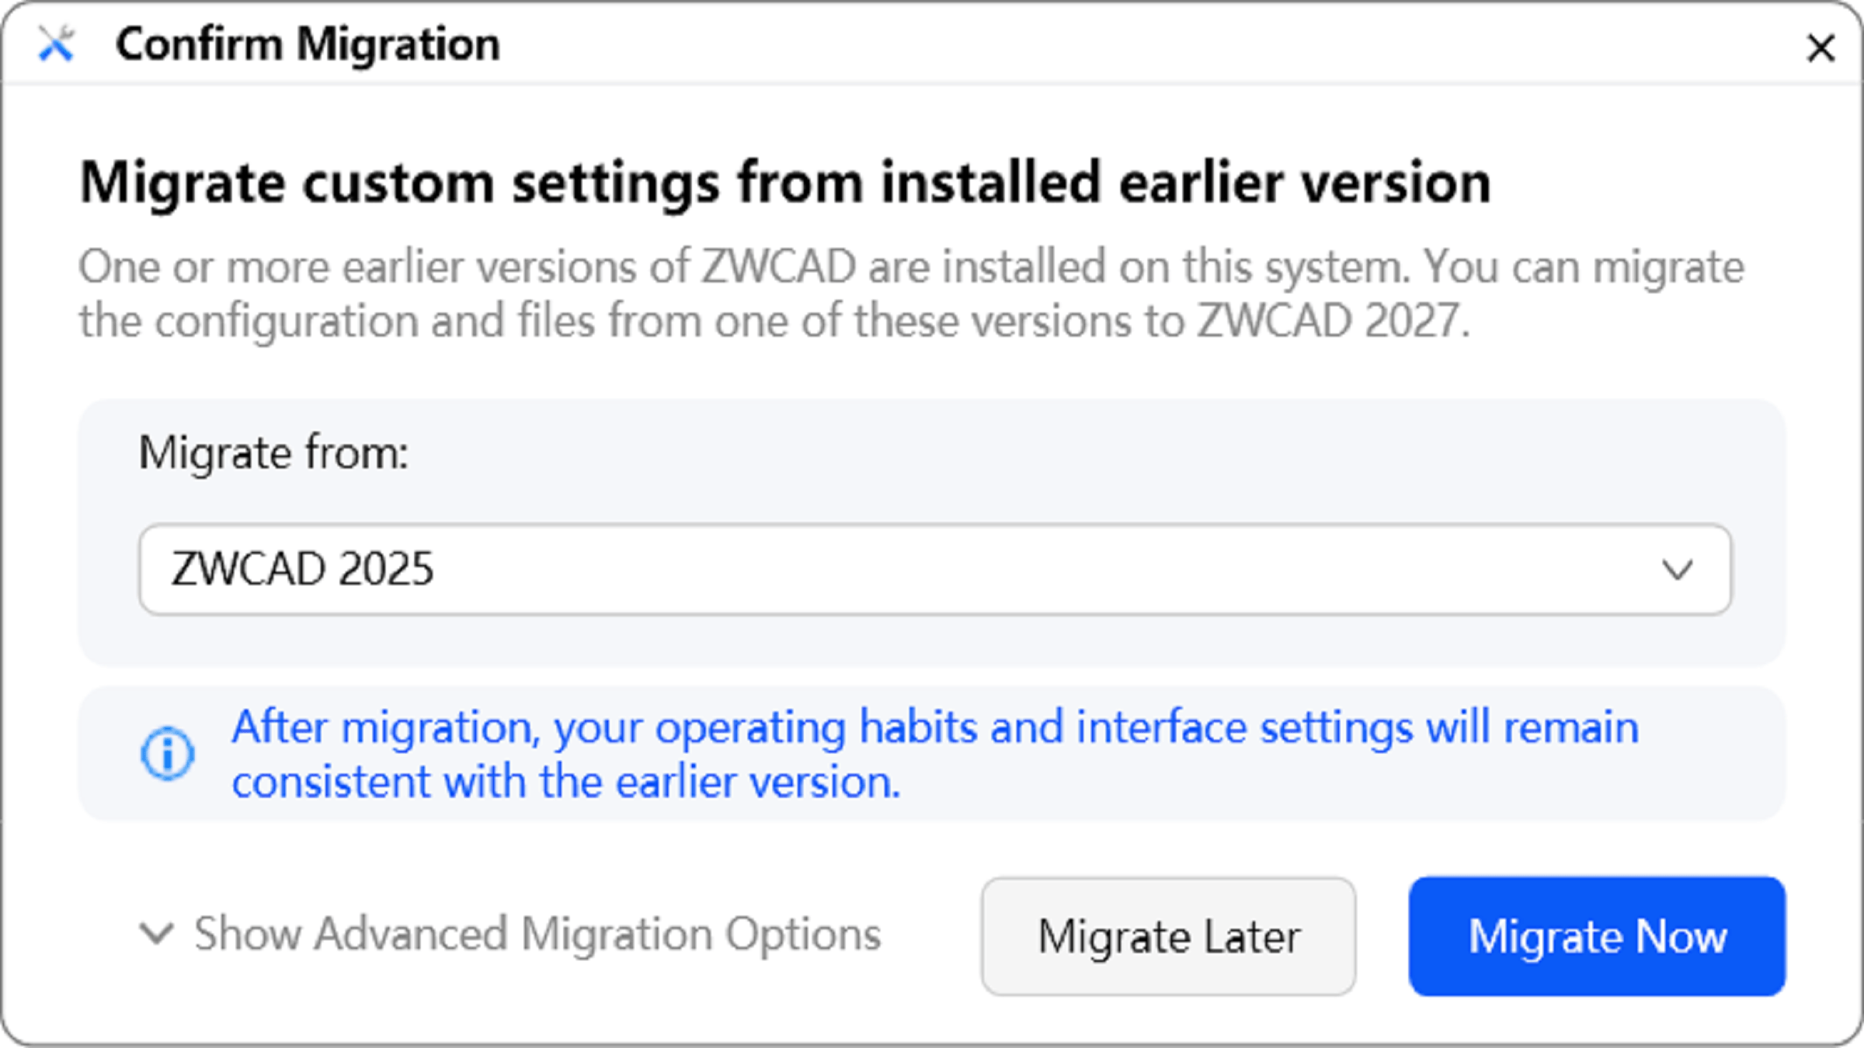Dismiss the dialog with the X
This screenshot has width=1864, height=1048.
[x=1820, y=49]
